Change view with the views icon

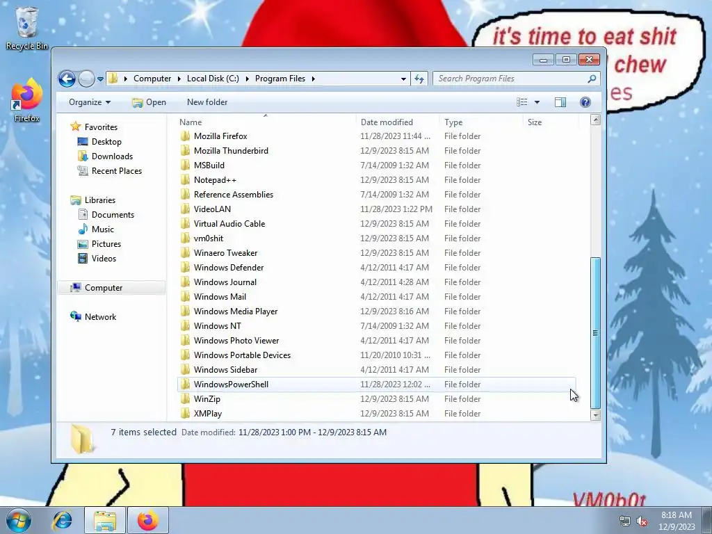[x=522, y=102]
